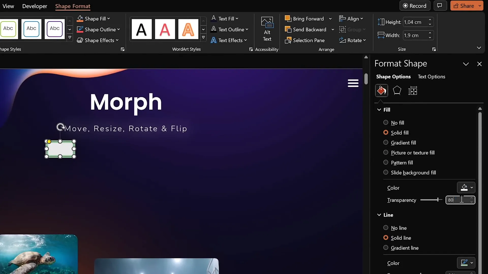Open the line Color picker
This screenshot has height=274, width=488.
466,263
